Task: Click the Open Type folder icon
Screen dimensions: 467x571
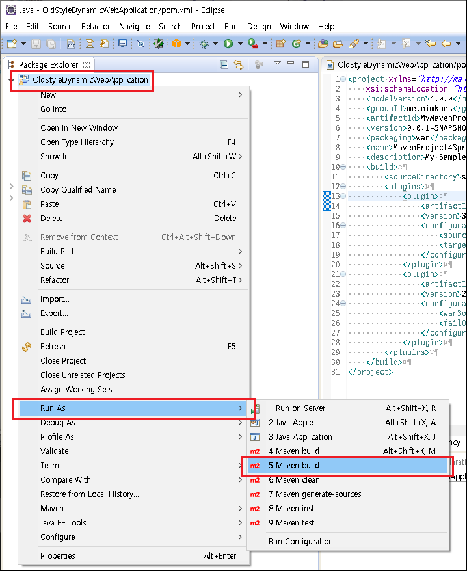Action: pos(323,44)
